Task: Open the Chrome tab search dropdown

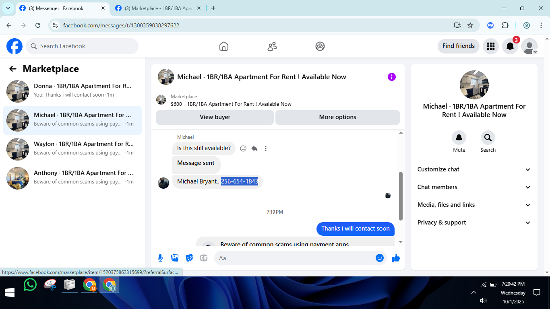Action: 8,8
